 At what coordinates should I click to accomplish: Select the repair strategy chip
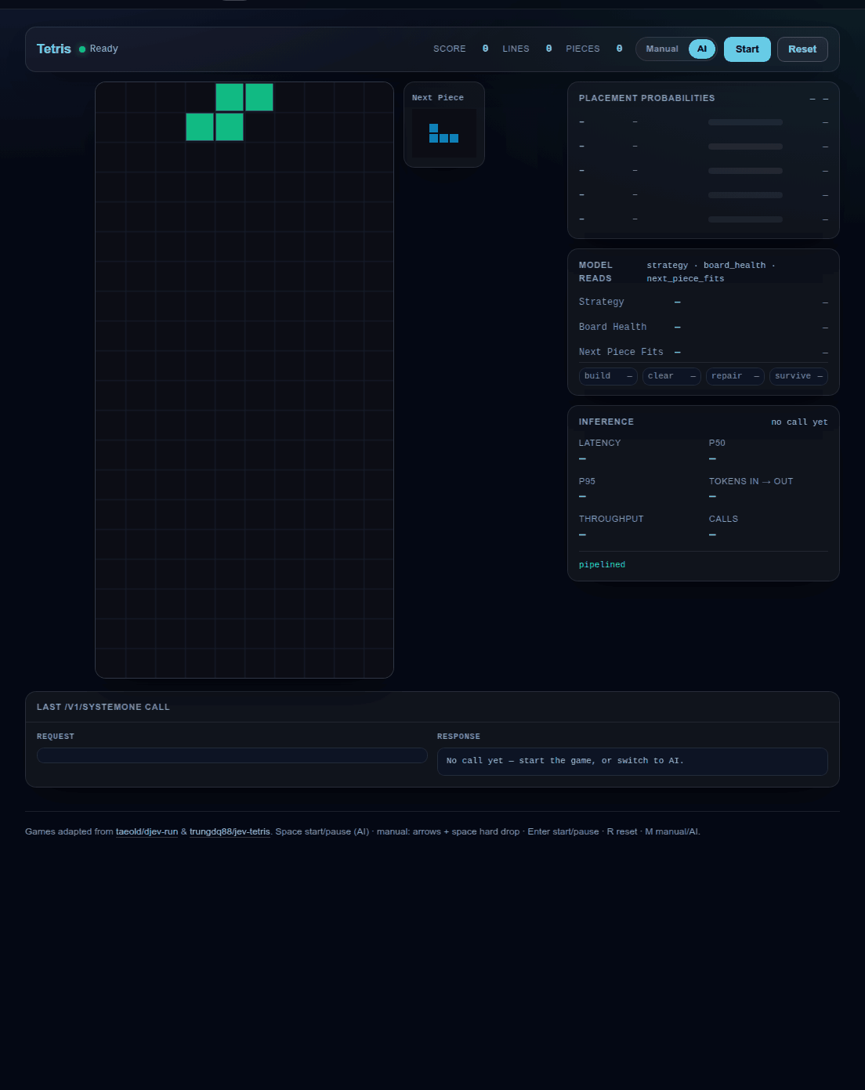[735, 376]
